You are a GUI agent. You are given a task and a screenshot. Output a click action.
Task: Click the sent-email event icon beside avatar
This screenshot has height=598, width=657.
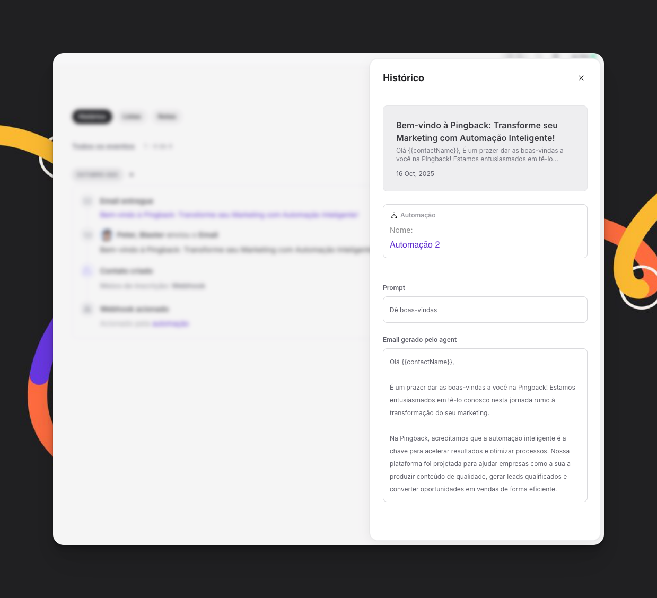click(87, 235)
